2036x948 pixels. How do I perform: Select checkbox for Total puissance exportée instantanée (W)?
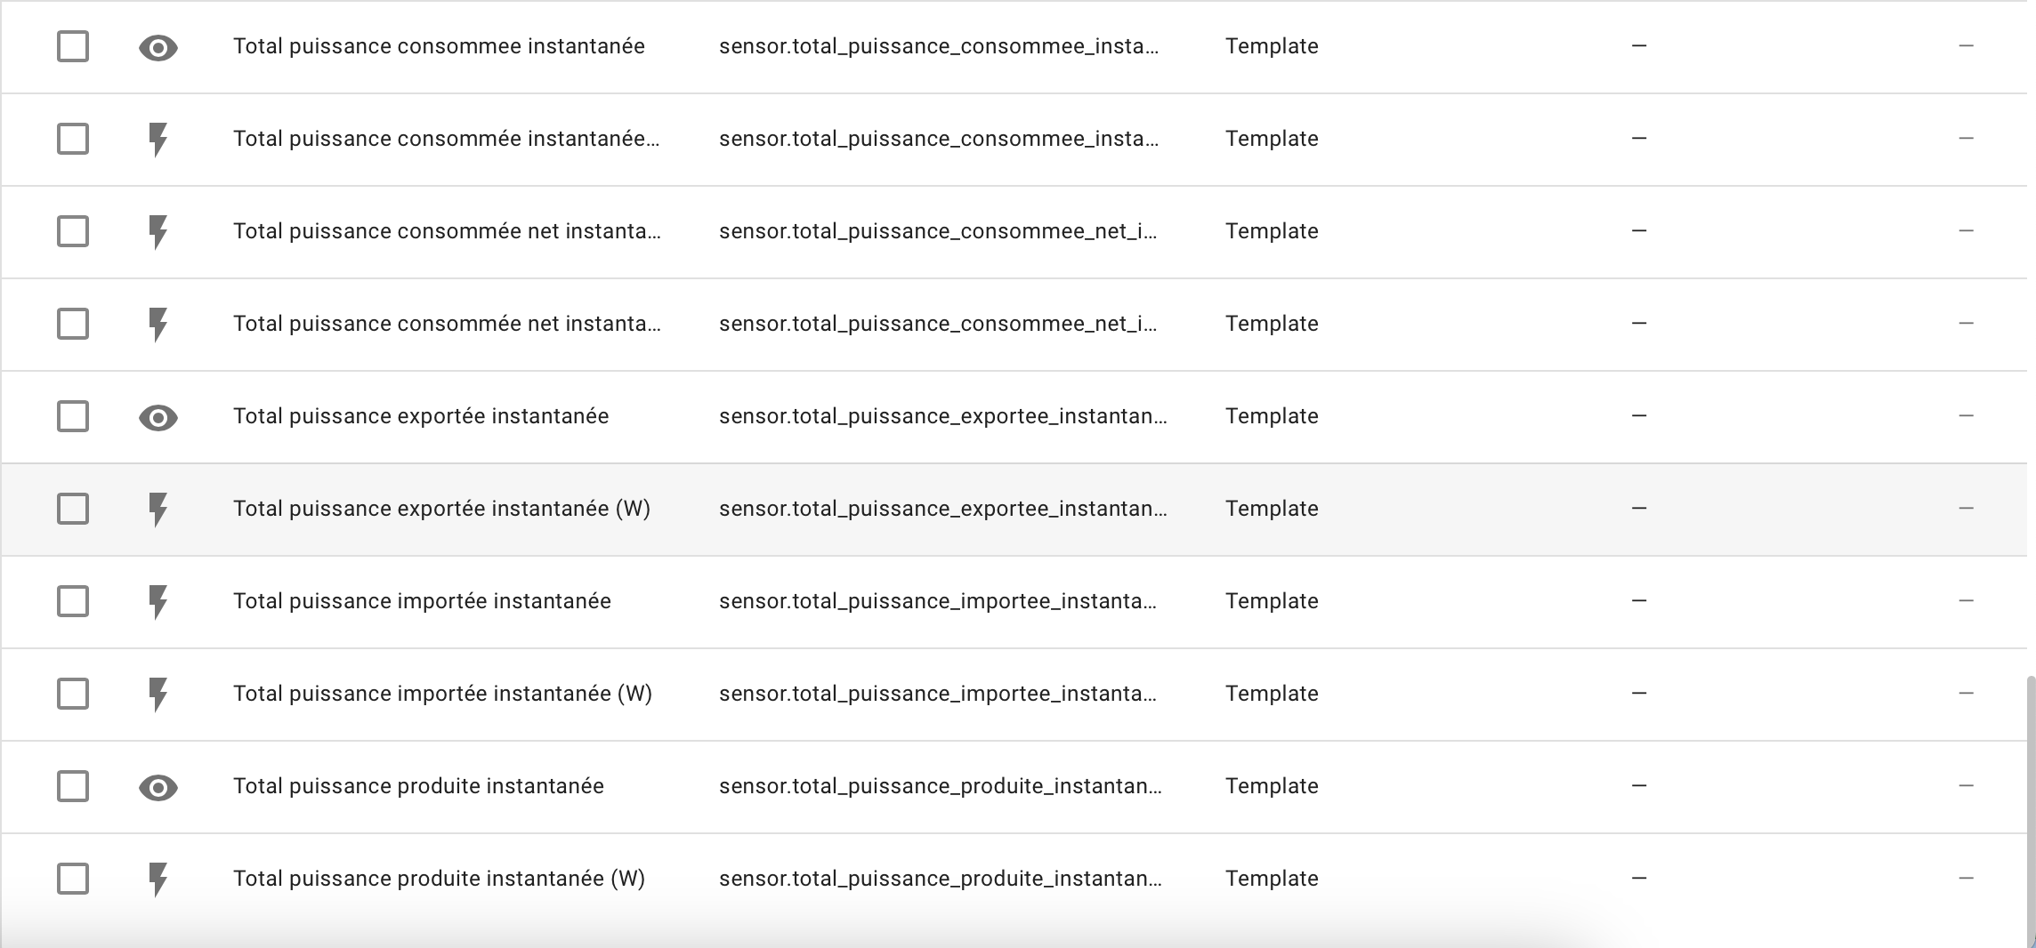coord(73,509)
